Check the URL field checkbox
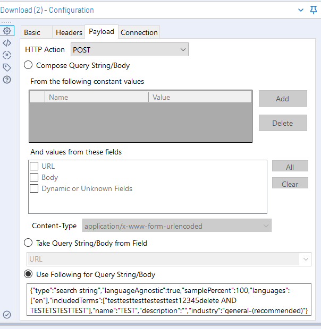The image size is (321, 329). coord(34,167)
